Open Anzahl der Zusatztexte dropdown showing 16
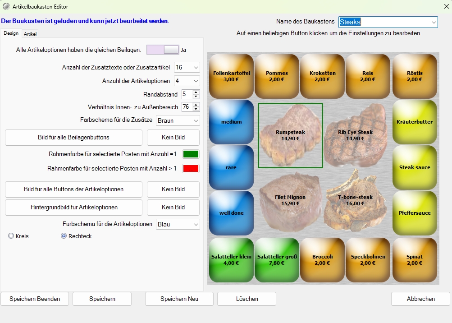The width and height of the screenshot is (452, 323). tap(187, 67)
